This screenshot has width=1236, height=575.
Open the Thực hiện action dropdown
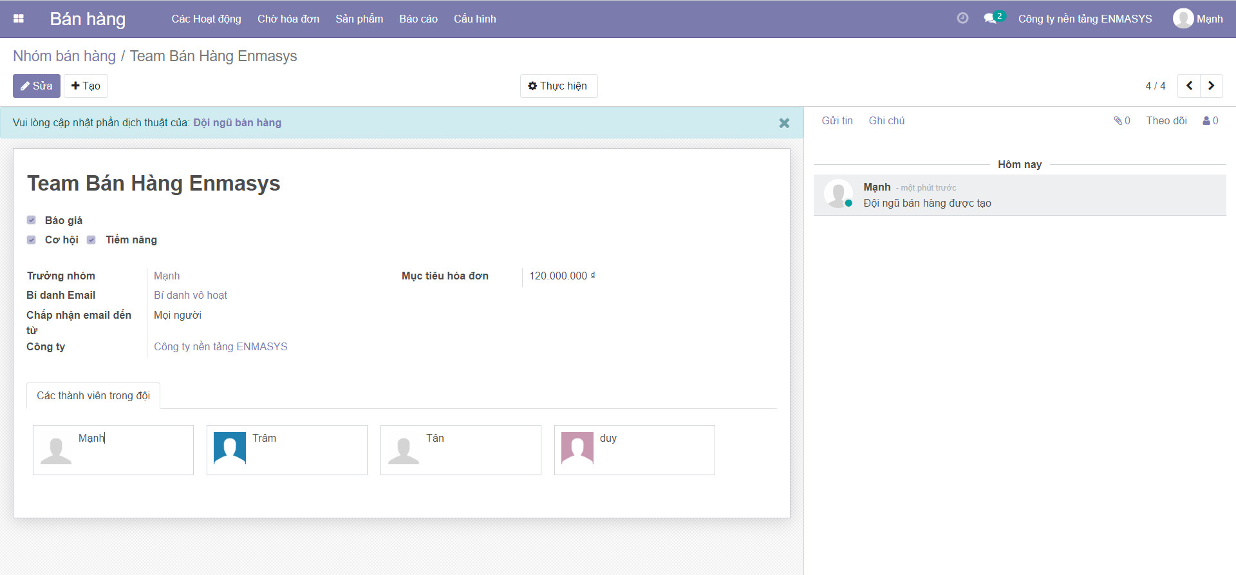[x=558, y=86]
